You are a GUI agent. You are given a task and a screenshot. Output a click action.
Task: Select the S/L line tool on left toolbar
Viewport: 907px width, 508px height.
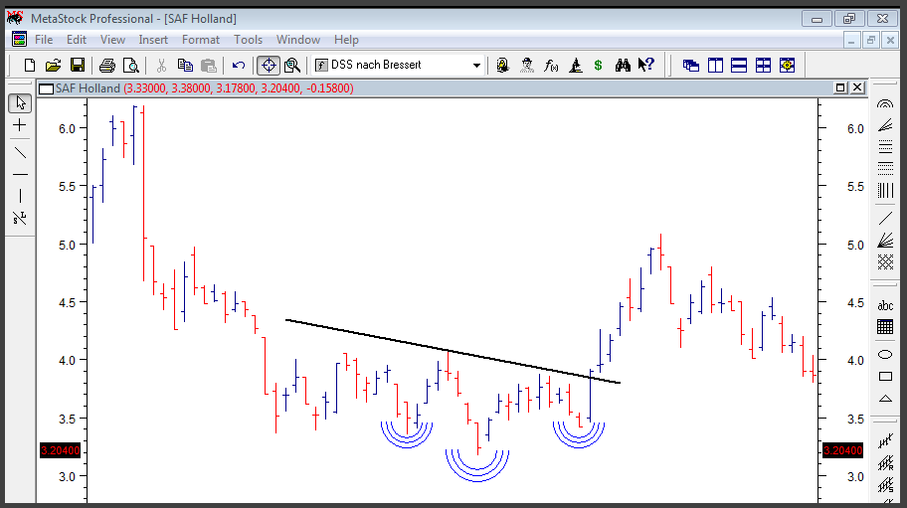point(20,218)
